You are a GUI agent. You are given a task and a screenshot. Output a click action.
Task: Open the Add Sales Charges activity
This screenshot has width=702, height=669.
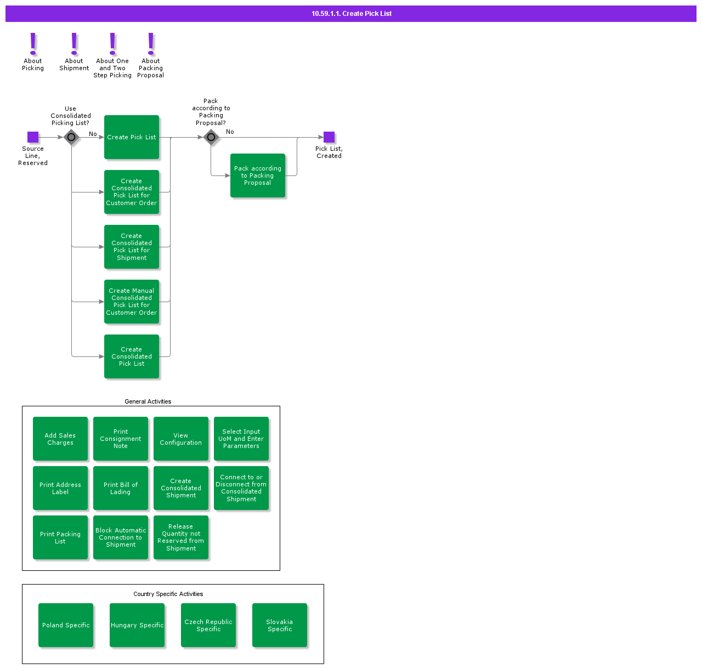click(60, 439)
